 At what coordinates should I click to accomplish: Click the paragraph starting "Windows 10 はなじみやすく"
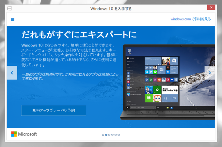point(69,55)
